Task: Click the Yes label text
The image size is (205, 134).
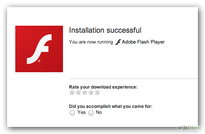Action: [82, 112]
